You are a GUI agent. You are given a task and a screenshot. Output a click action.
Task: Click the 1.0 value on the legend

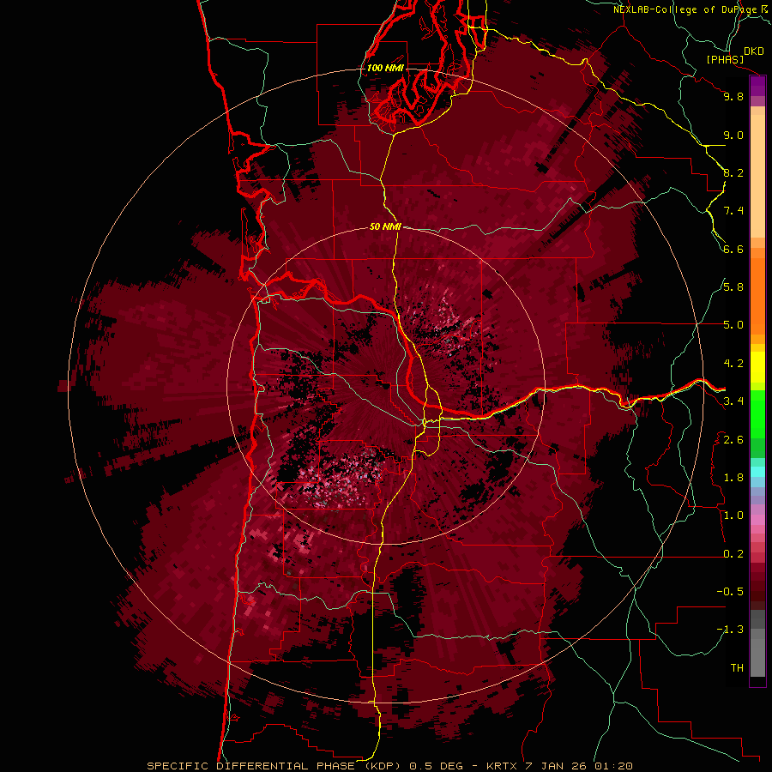pos(733,516)
